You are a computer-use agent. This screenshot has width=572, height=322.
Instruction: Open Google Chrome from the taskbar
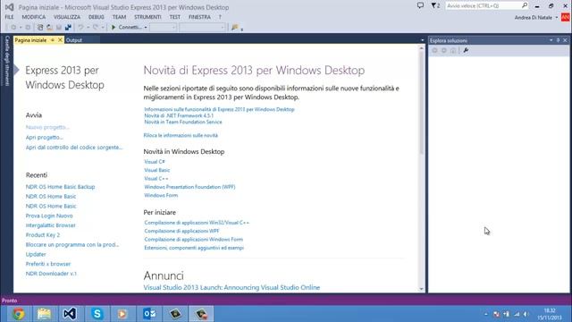point(18,314)
